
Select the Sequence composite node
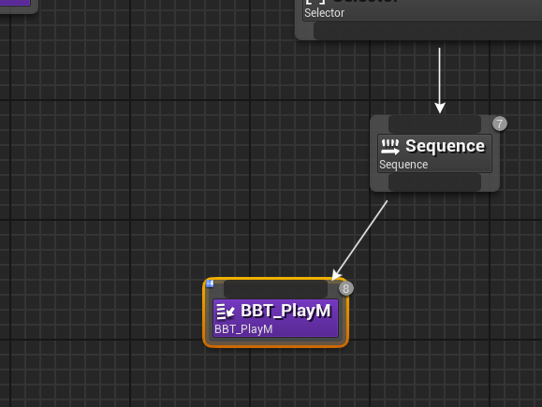pos(434,153)
